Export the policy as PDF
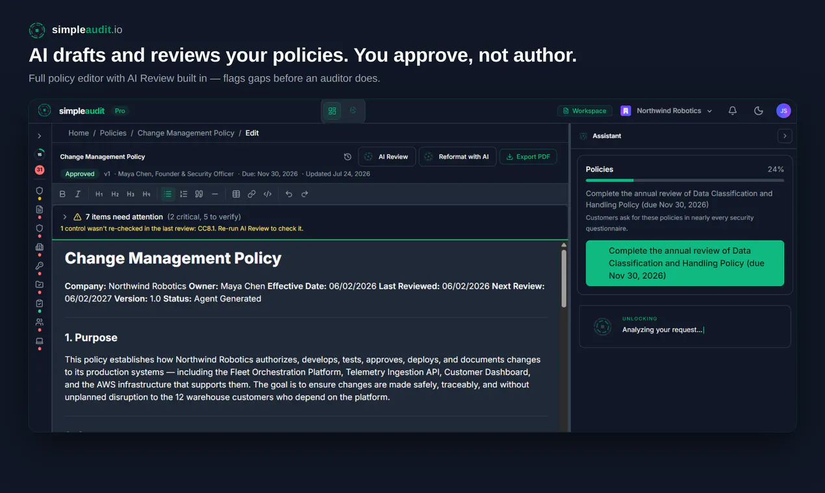The image size is (825, 493). point(528,157)
